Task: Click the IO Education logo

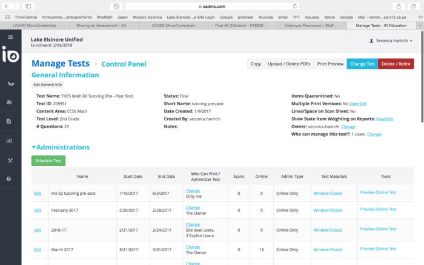Action: [x=10, y=56]
